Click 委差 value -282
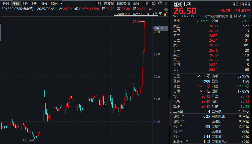 click(245, 21)
